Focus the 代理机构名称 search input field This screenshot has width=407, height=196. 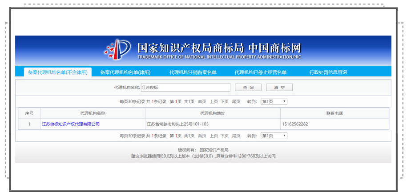point(185,88)
